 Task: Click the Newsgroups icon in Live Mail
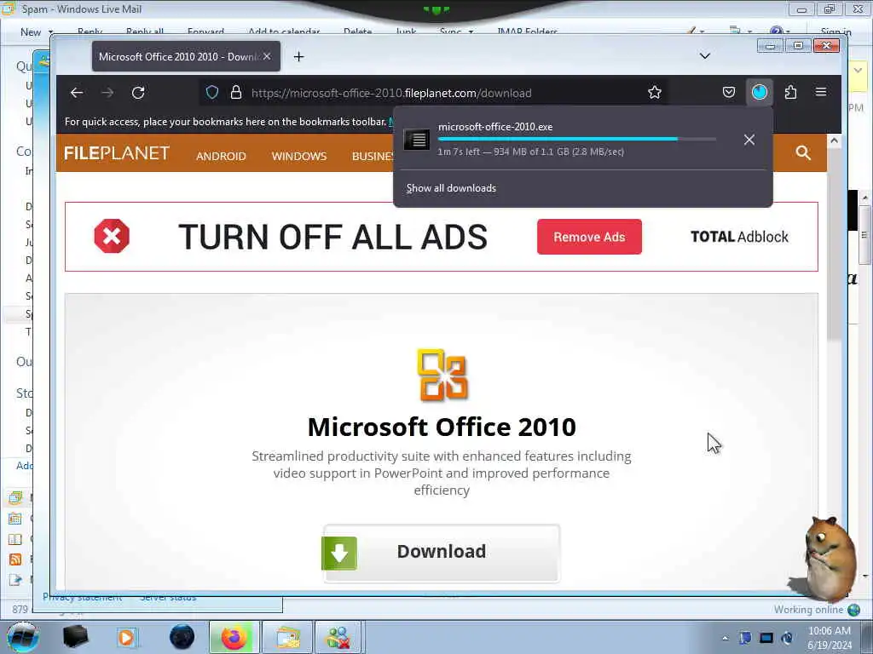tap(15, 580)
